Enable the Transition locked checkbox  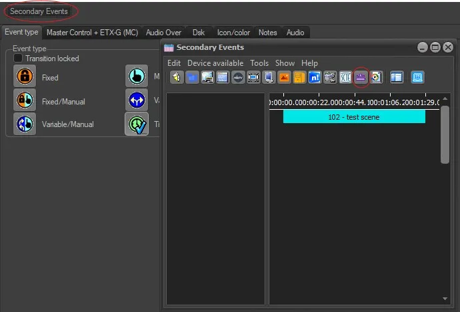coord(19,59)
